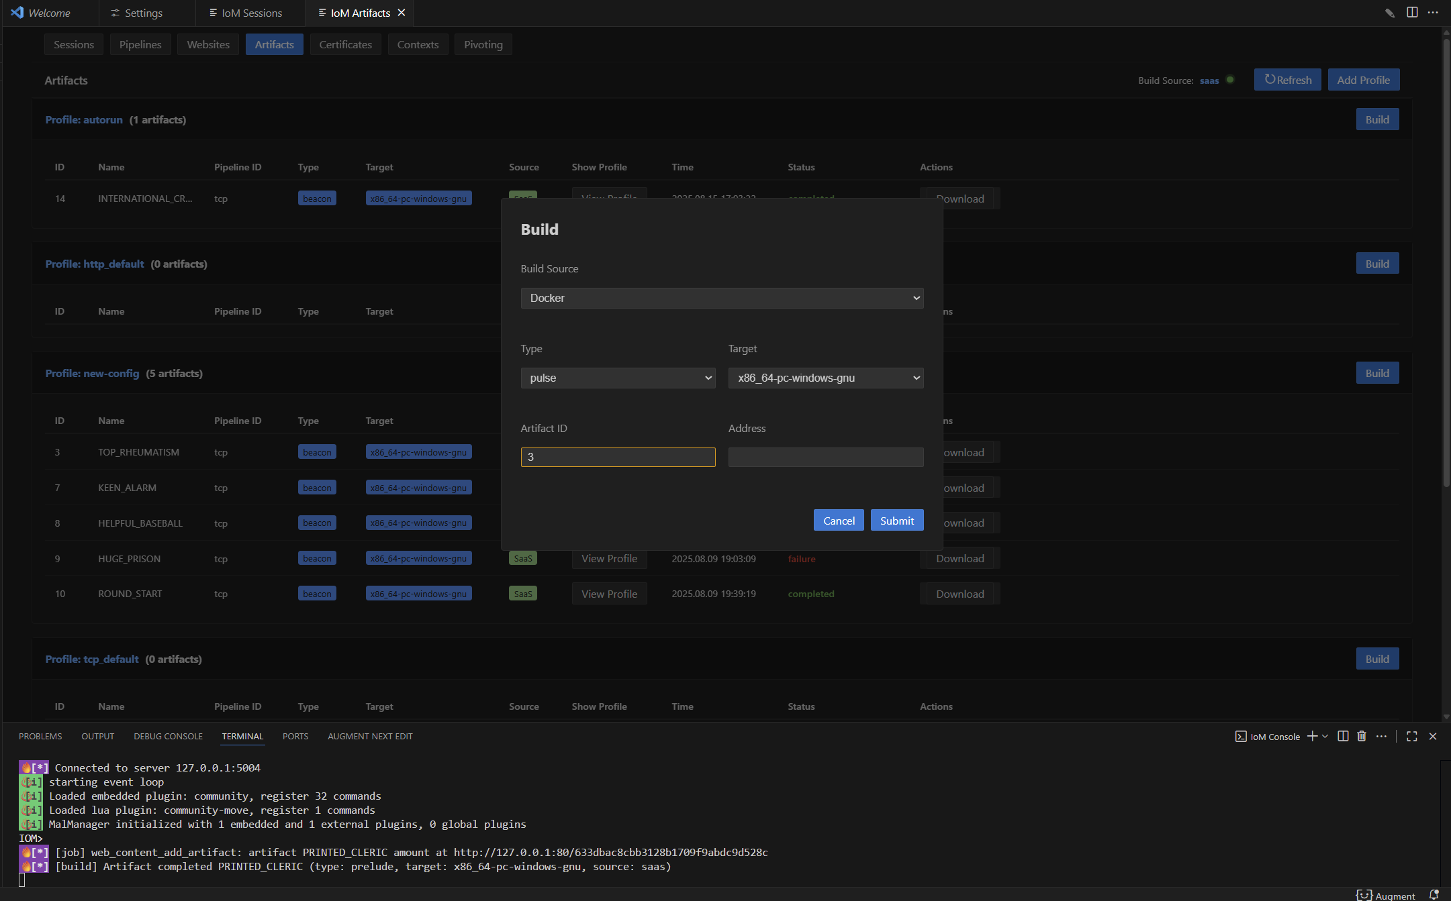Click the INTERNATIONAL_CR... artifact name

145,199
